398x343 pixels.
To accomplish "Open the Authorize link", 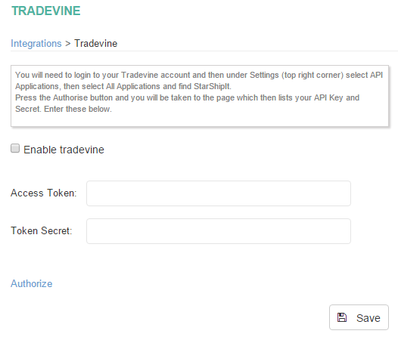I will click(x=32, y=283).
